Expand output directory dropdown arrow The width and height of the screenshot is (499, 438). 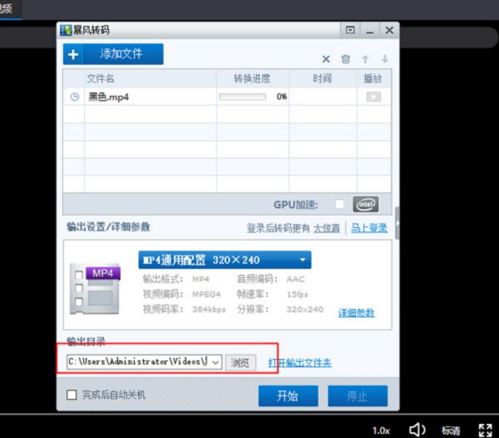pos(215,363)
